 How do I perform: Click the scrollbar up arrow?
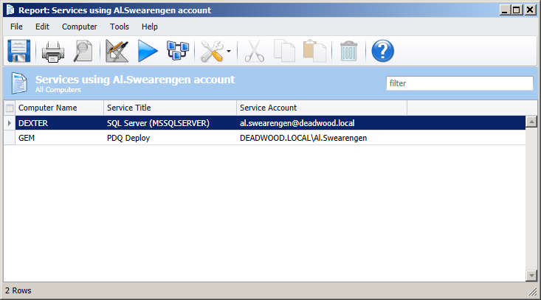[x=531, y=122]
